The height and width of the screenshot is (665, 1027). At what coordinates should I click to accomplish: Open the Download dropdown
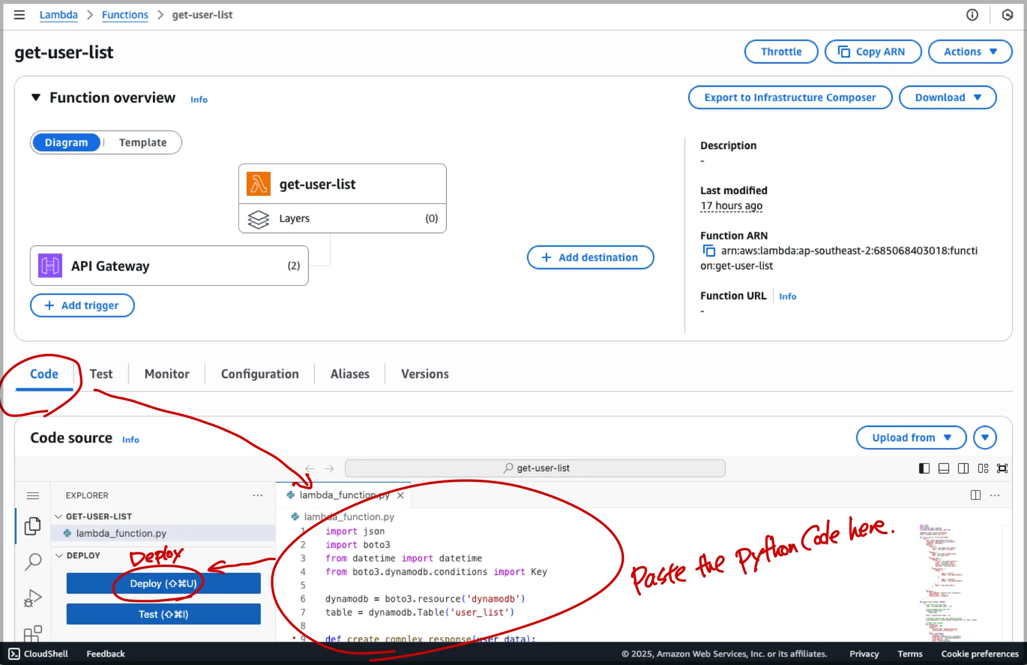pos(948,98)
